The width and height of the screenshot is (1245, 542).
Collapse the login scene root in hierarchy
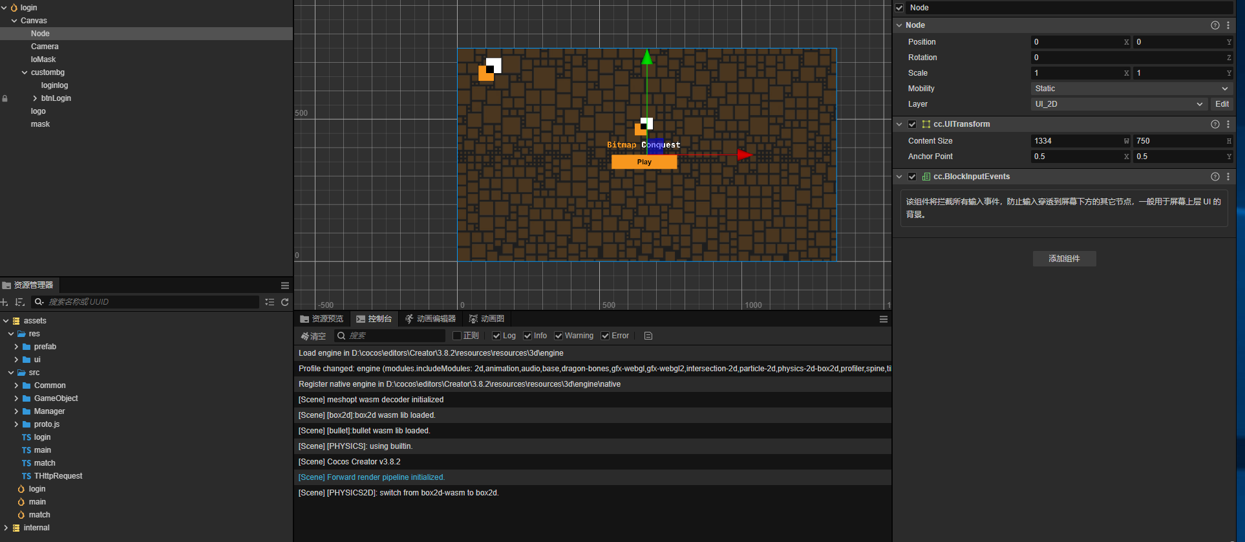5,8
